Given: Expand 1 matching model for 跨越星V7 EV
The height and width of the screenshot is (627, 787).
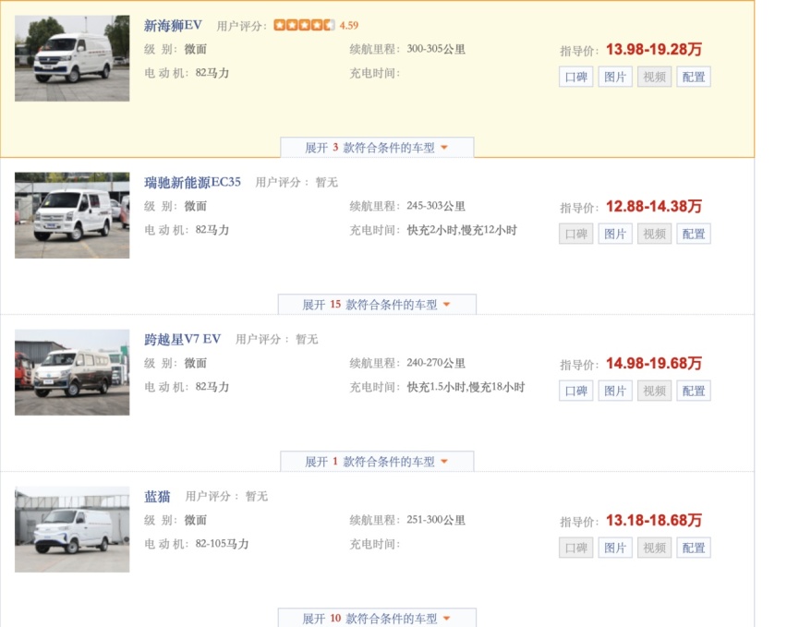Looking at the screenshot, I should 377,462.
